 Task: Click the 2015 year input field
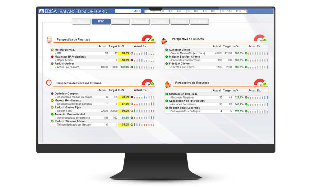[128, 11]
